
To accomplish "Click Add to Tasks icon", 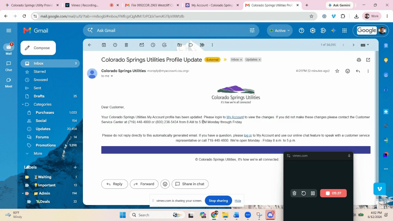I will coord(164,45).
